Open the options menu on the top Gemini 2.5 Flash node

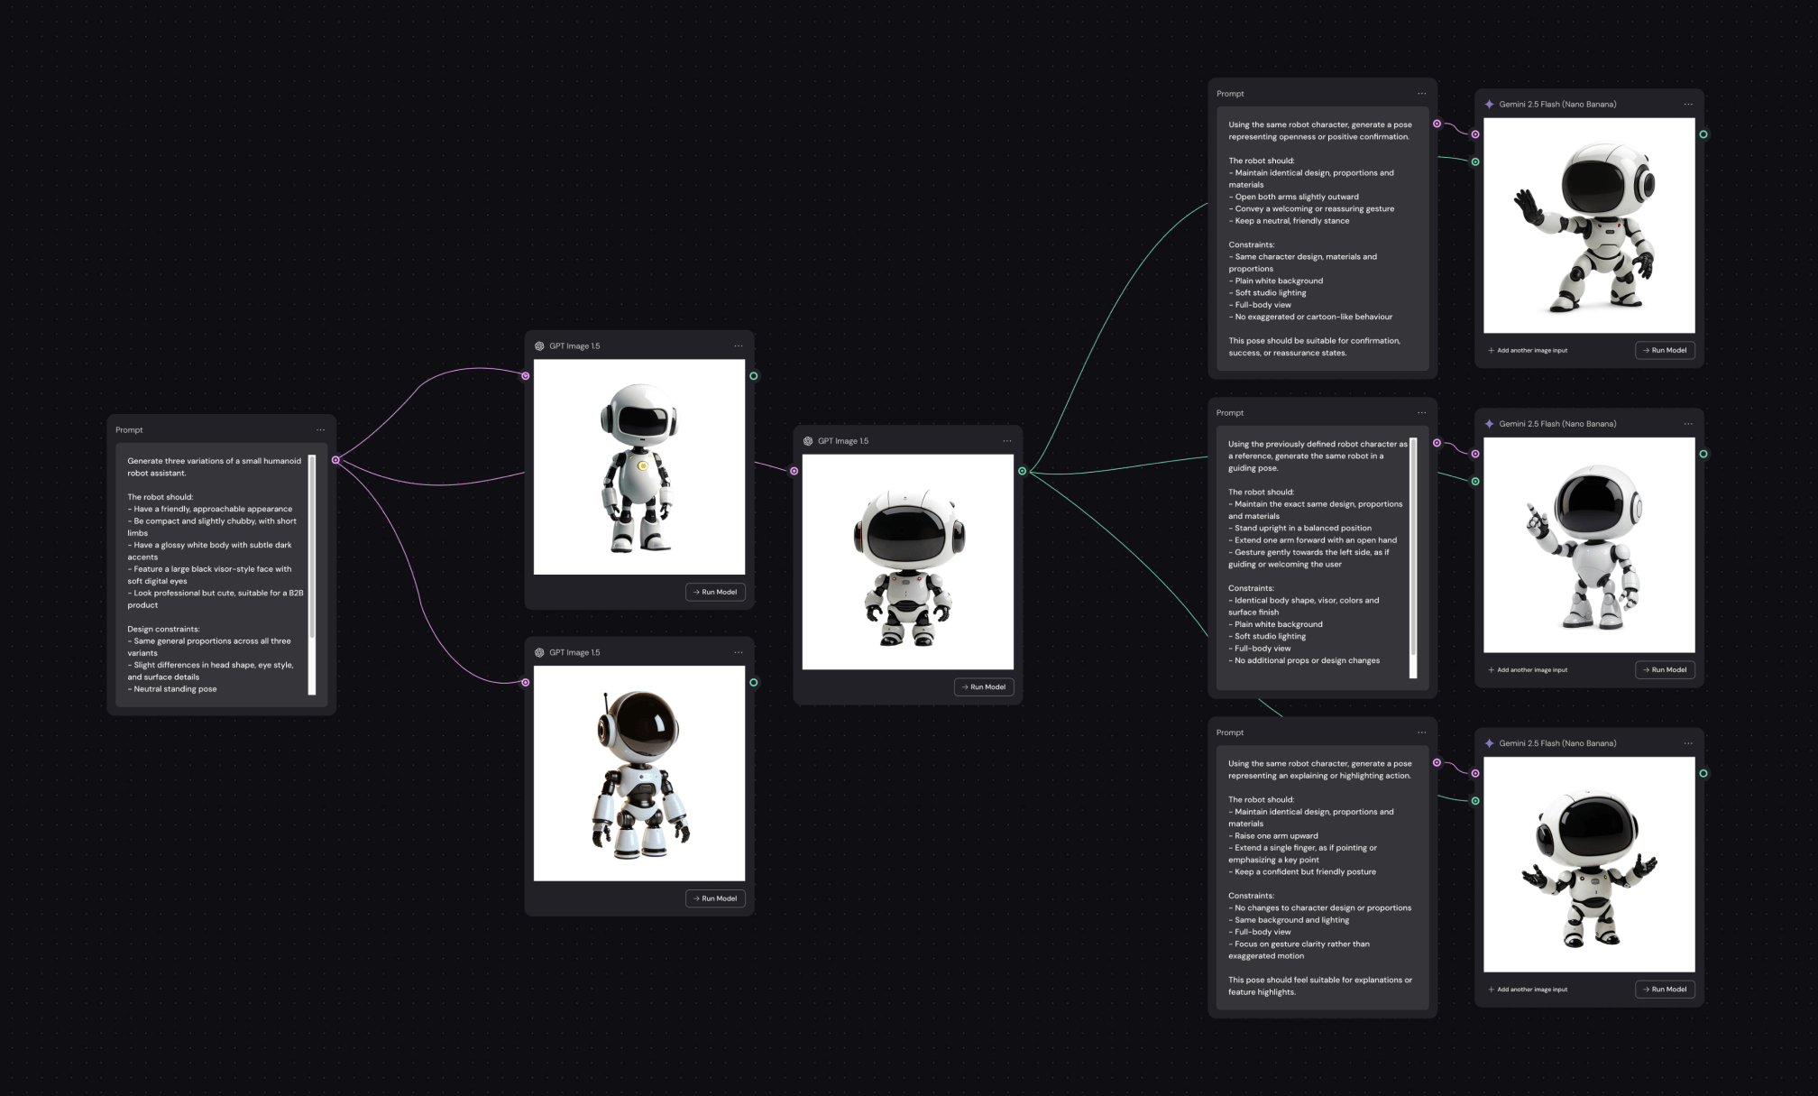[x=1688, y=104]
